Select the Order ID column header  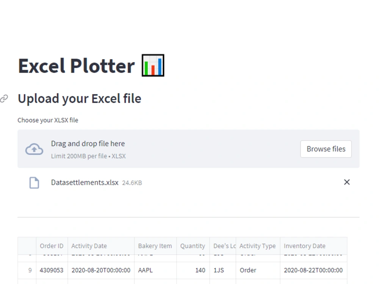click(52, 246)
